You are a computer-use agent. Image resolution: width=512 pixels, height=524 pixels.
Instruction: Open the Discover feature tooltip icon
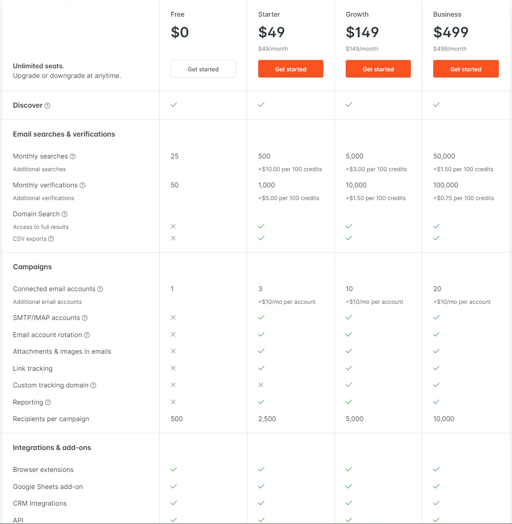[x=47, y=106]
